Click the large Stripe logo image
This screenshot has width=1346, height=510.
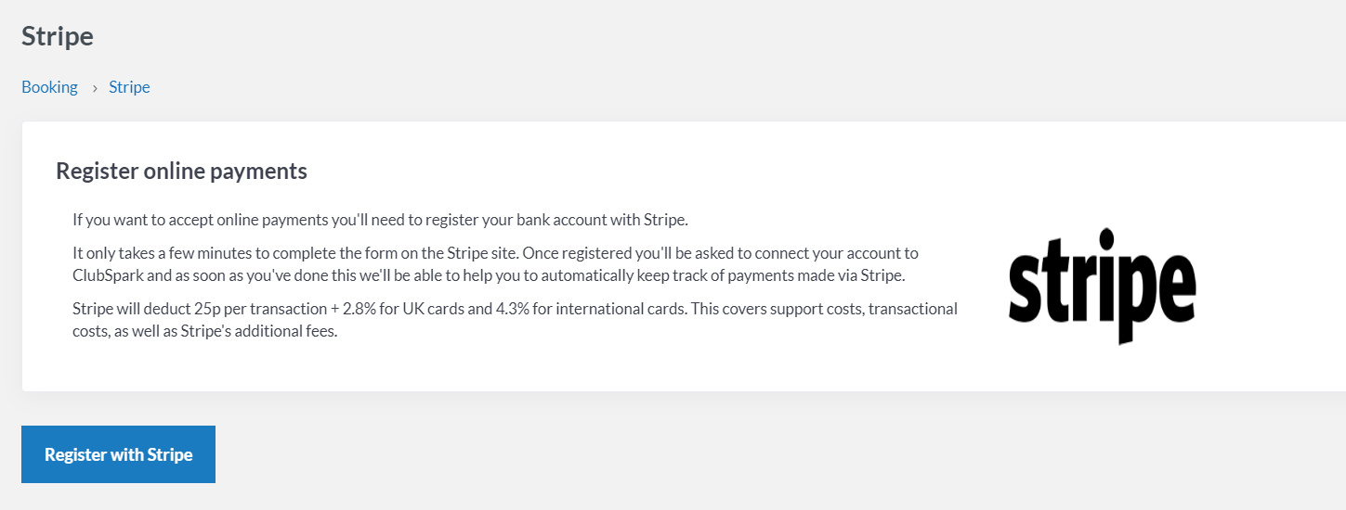[x=1102, y=286]
